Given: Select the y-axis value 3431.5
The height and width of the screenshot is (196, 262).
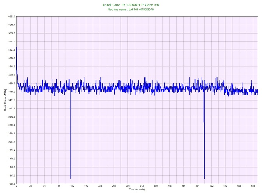Looking at the screenshot, I should tap(12, 100).
